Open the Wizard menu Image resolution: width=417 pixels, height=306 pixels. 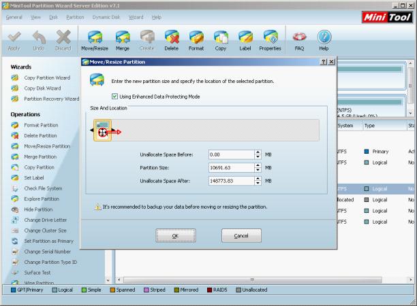(136, 17)
